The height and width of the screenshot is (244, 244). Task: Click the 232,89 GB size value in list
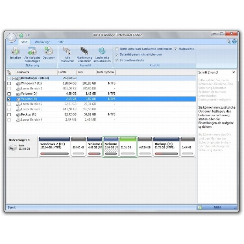[70, 78]
